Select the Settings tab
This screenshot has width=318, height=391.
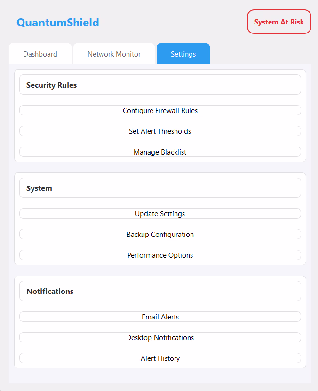[x=183, y=54]
